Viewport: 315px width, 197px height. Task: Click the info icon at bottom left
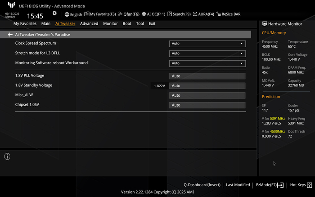coord(7,157)
